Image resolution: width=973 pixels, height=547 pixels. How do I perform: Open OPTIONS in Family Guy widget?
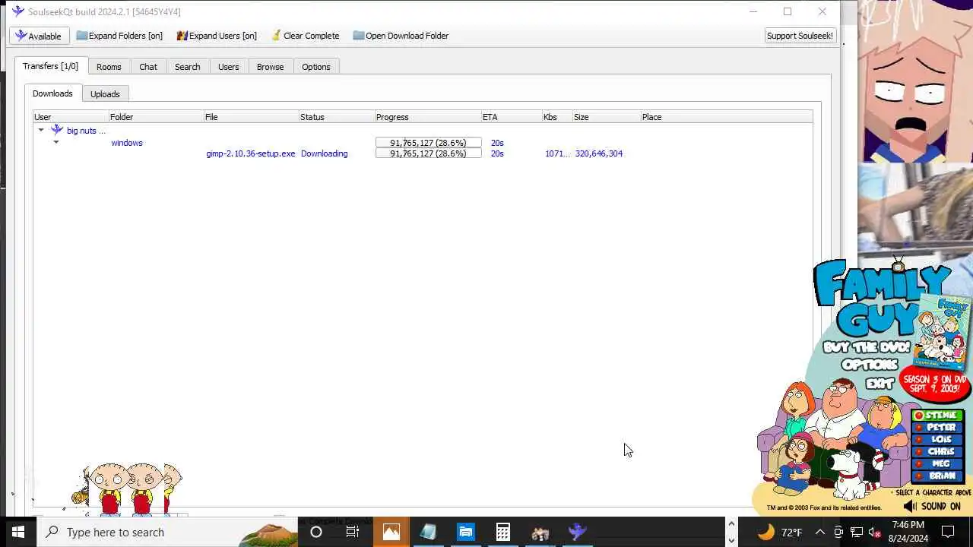[x=870, y=365]
